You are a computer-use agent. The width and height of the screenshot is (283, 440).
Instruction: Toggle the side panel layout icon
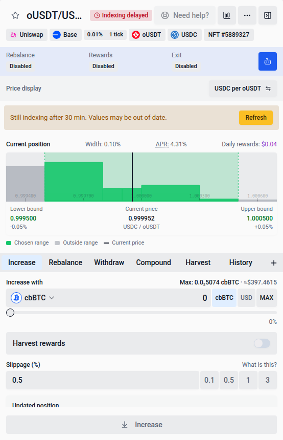pos(268,15)
